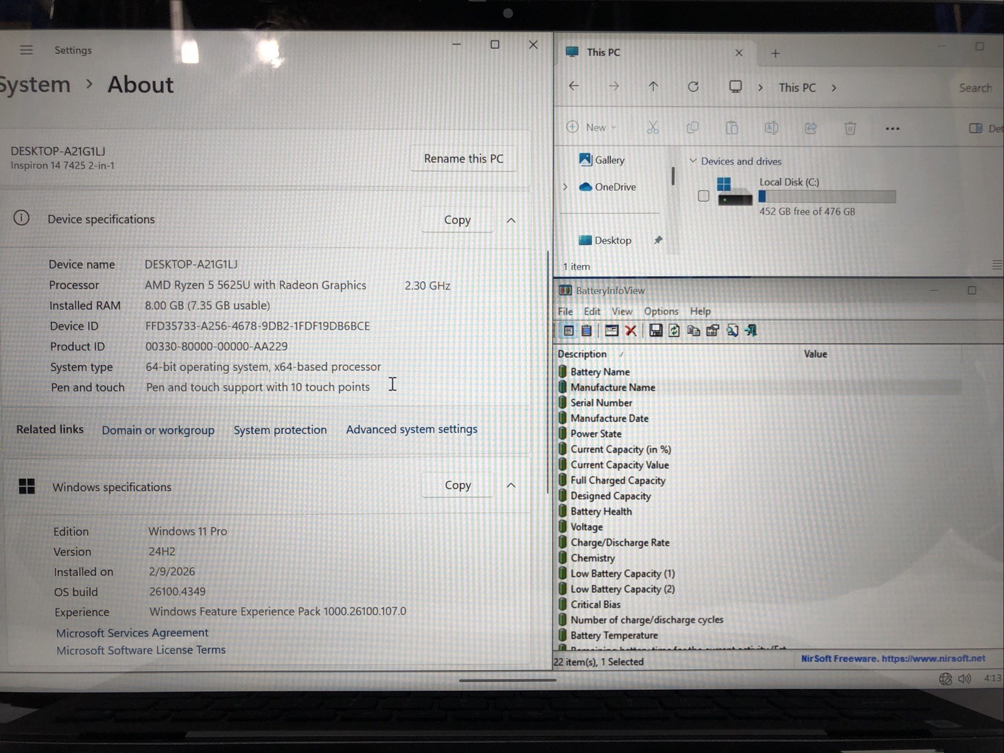
Task: Refresh battery info with the refresh icon
Action: tap(674, 330)
